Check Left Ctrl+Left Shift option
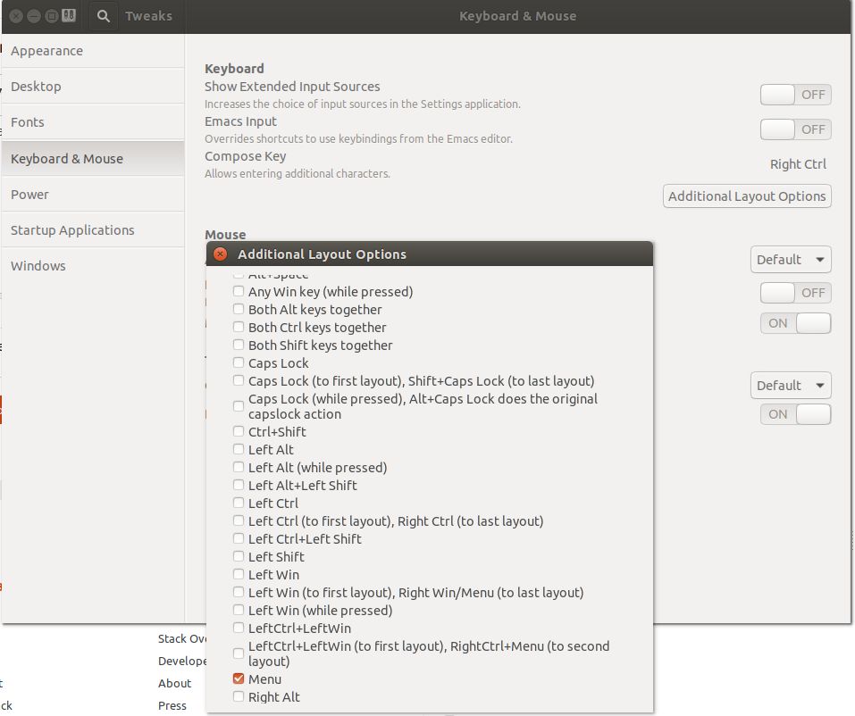 (239, 539)
